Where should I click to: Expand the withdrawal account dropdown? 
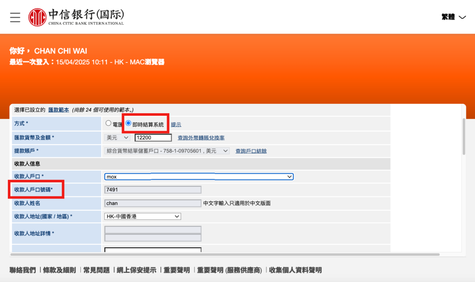point(167,151)
